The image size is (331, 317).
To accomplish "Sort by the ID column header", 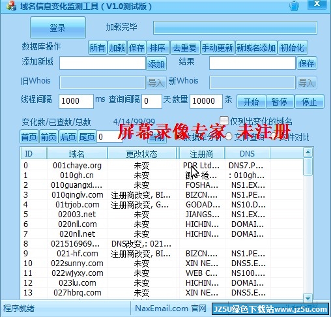I will click(34, 154).
